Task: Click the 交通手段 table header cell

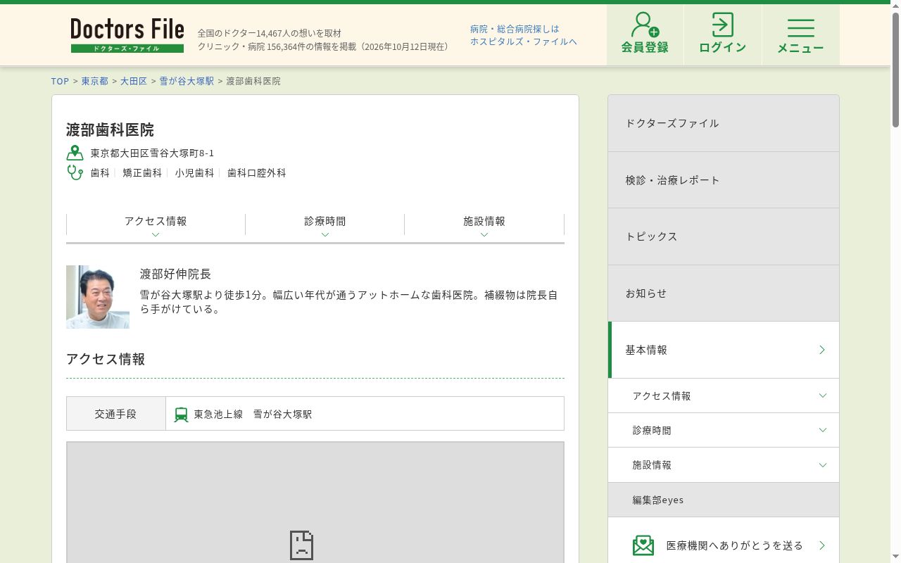Action: [116, 414]
